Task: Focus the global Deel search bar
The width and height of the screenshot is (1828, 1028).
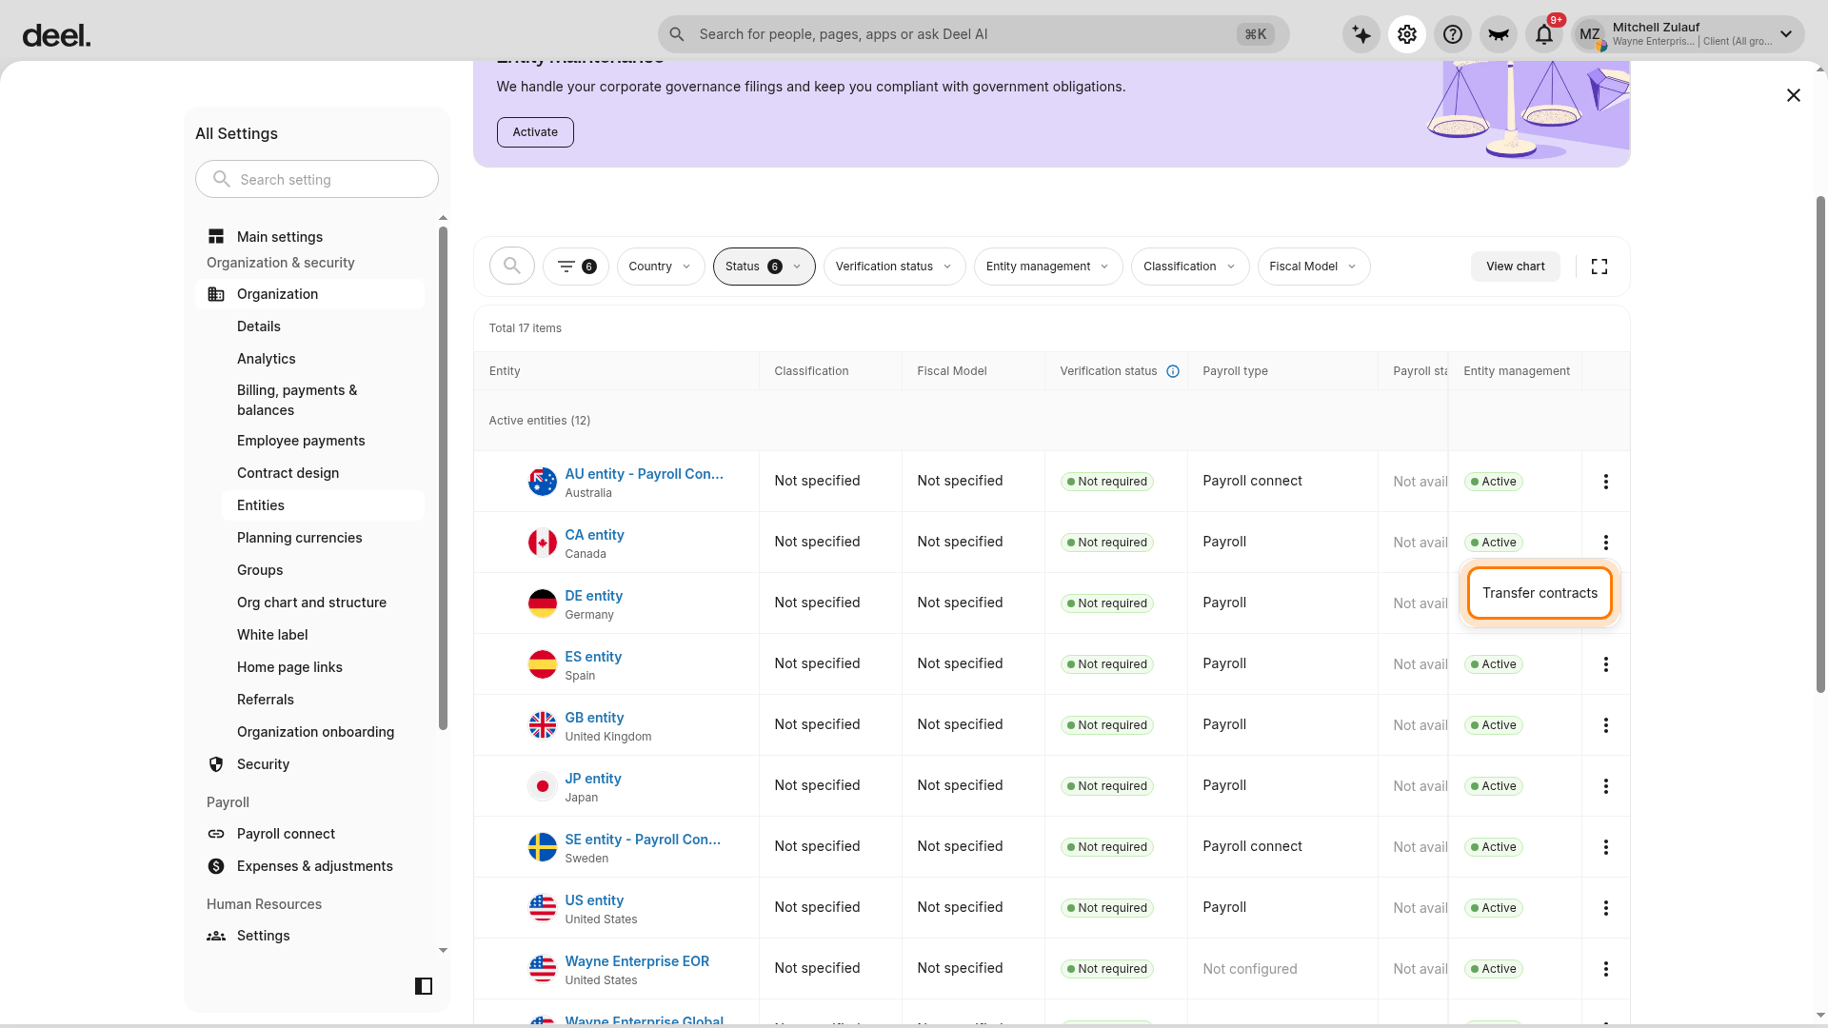Action: [x=973, y=34]
